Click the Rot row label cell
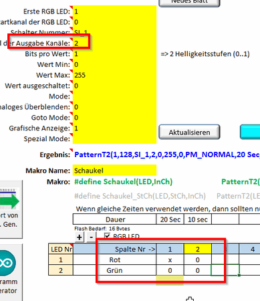This screenshot has width=260, height=301. pos(114,260)
